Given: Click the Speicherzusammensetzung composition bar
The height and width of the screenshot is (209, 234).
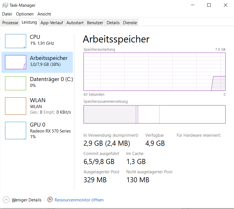Looking at the screenshot, I should click(154, 114).
